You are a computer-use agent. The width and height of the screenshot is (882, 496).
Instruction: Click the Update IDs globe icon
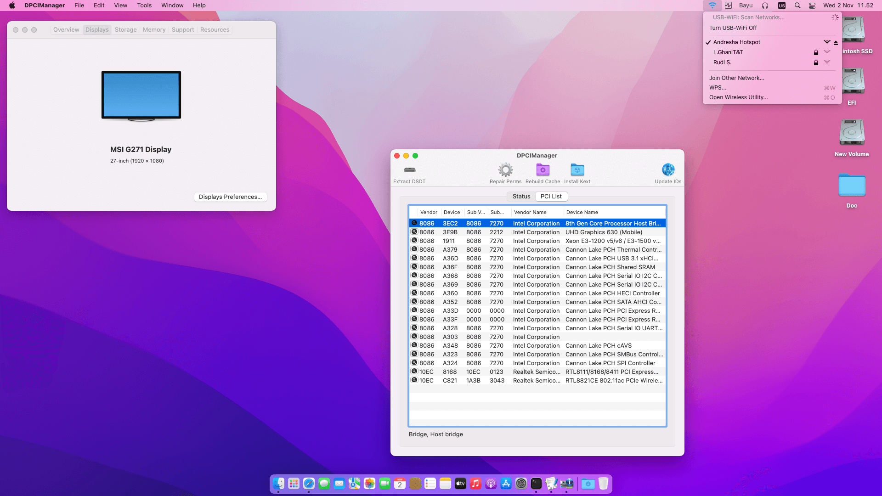click(x=668, y=170)
